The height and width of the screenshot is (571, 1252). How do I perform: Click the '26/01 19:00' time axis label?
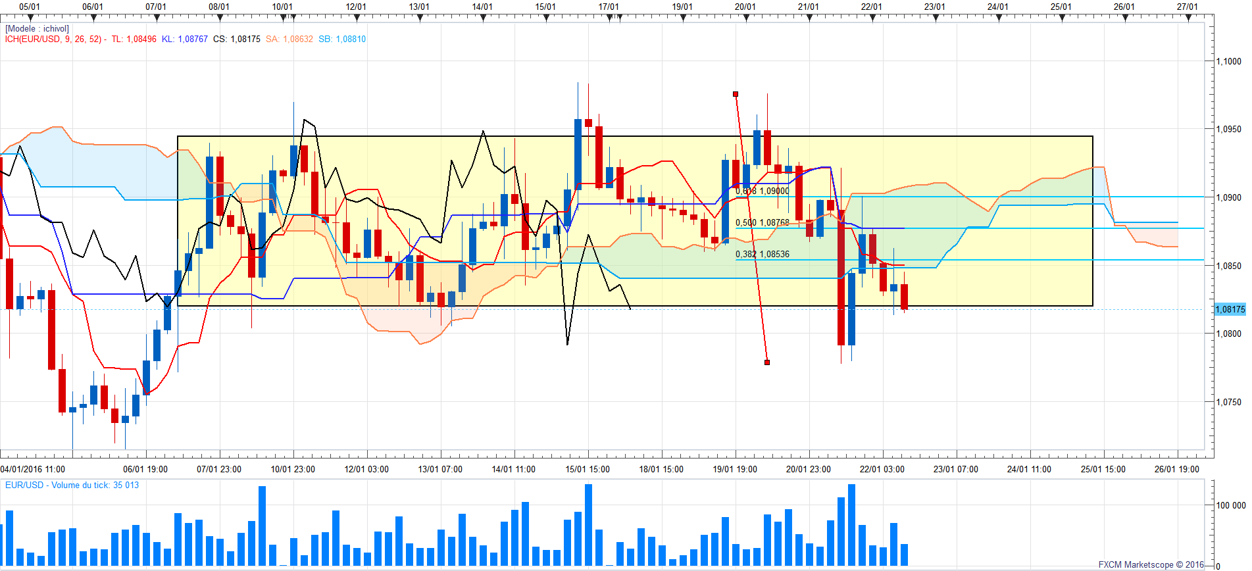tap(1177, 470)
